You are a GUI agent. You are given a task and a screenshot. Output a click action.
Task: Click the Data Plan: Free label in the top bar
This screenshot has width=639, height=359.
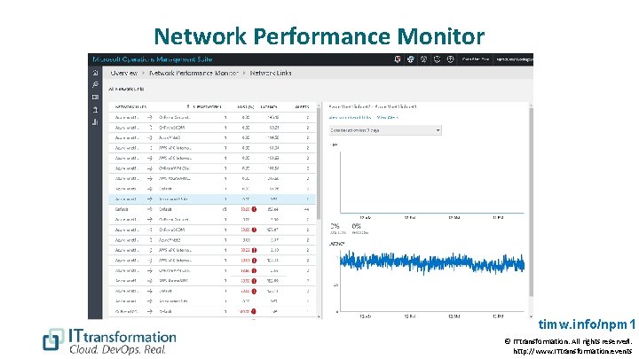(x=475, y=59)
